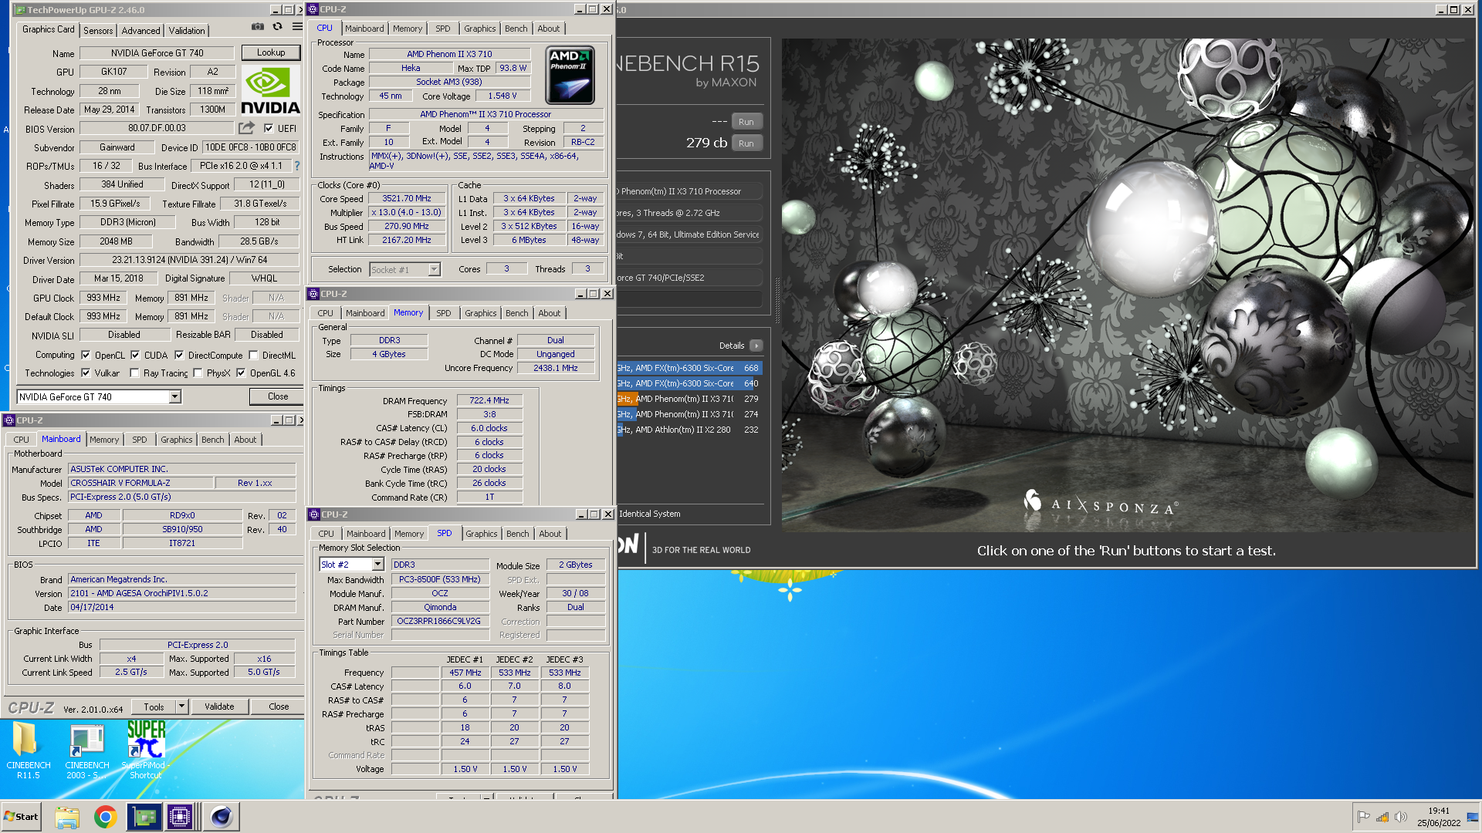Select the AMD Athlon II X2 280 ranking row

(x=689, y=430)
